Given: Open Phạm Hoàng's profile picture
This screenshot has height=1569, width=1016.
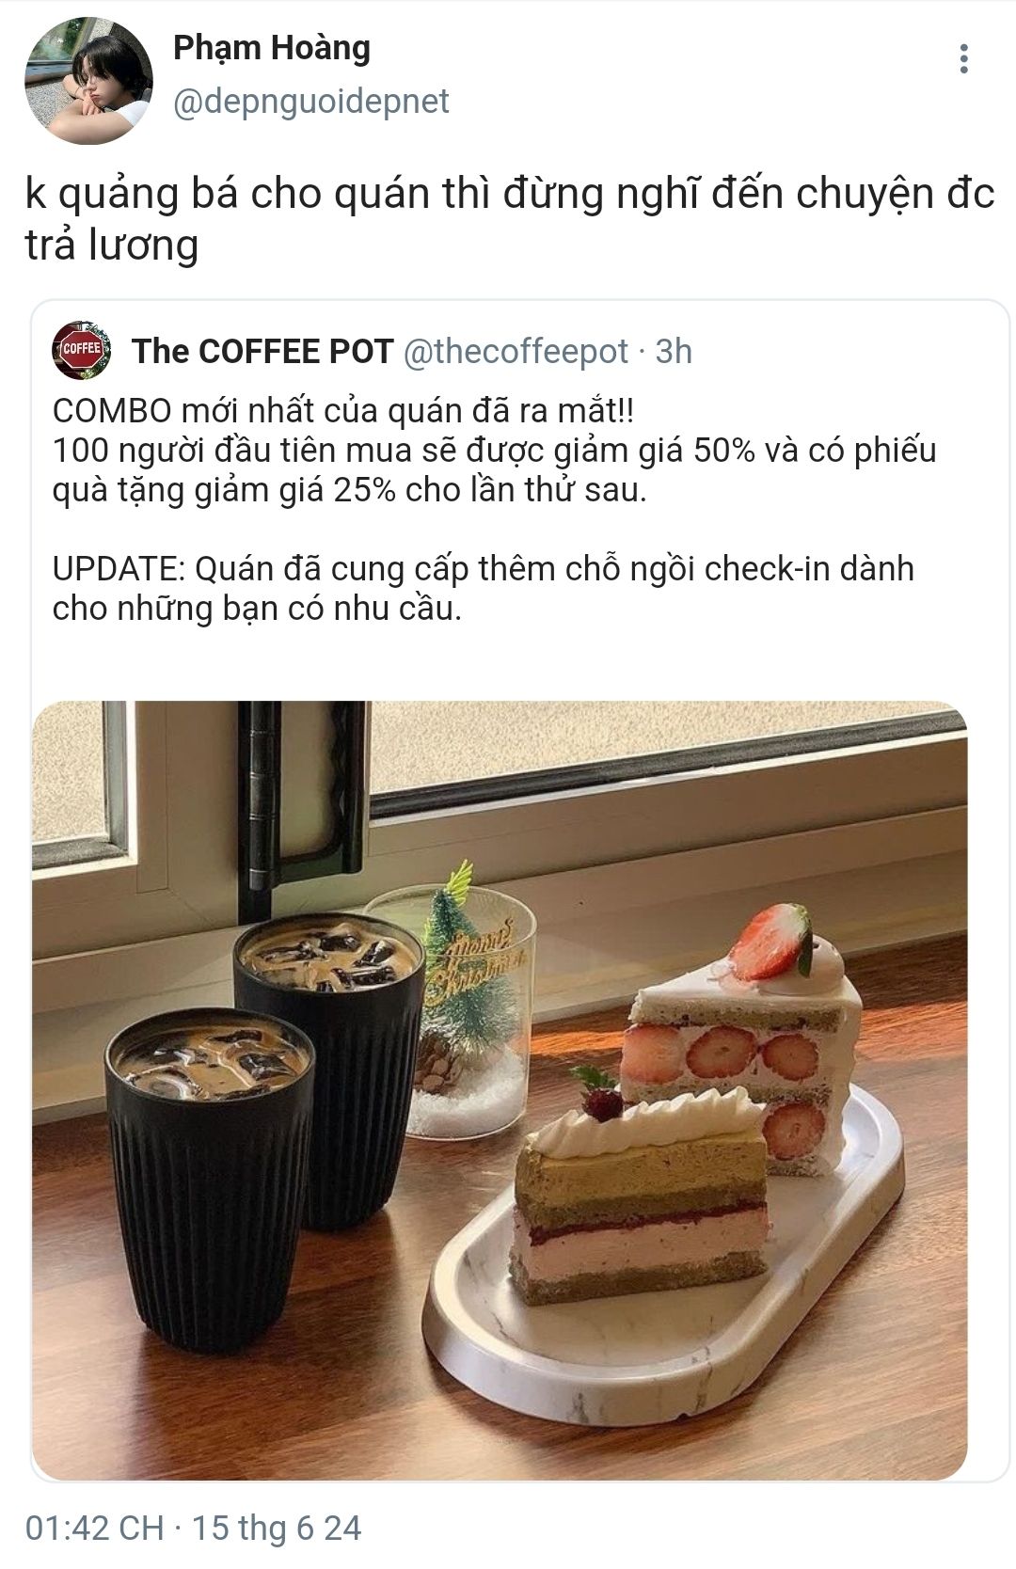Looking at the screenshot, I should coord(88,80).
